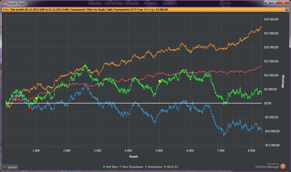The image size is (291, 172).
Task: Toggle the Non Showdown legend entry
Action: [131, 167]
